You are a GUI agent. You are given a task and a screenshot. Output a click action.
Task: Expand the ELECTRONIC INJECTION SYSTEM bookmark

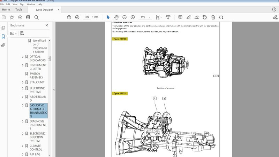coord(23,134)
